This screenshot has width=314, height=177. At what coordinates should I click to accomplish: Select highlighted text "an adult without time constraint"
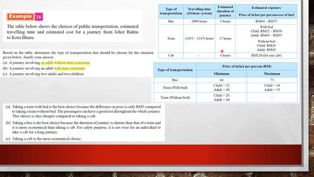tap(65, 63)
